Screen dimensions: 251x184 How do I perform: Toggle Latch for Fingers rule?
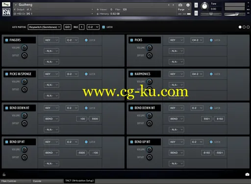86,40
